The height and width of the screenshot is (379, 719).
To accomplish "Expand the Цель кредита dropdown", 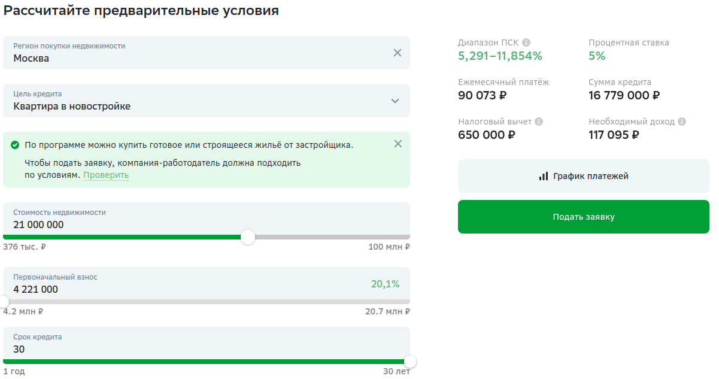I will [395, 101].
